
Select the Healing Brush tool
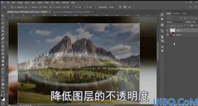(3, 38)
